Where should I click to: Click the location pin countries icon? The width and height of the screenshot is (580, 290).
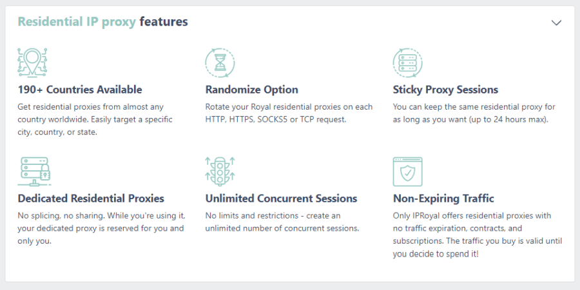(x=33, y=63)
